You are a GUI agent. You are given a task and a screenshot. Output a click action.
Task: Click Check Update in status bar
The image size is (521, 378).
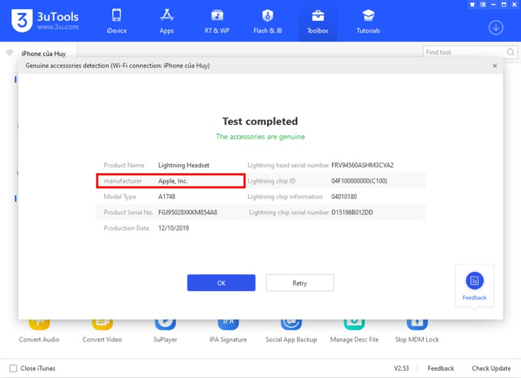(491, 368)
